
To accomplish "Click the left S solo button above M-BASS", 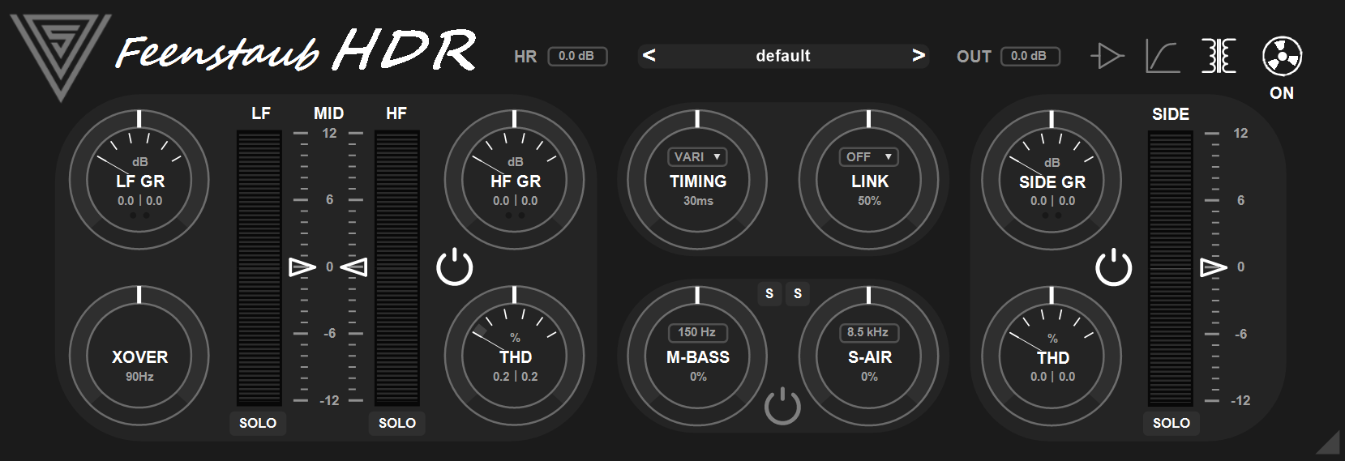I will 769,293.
